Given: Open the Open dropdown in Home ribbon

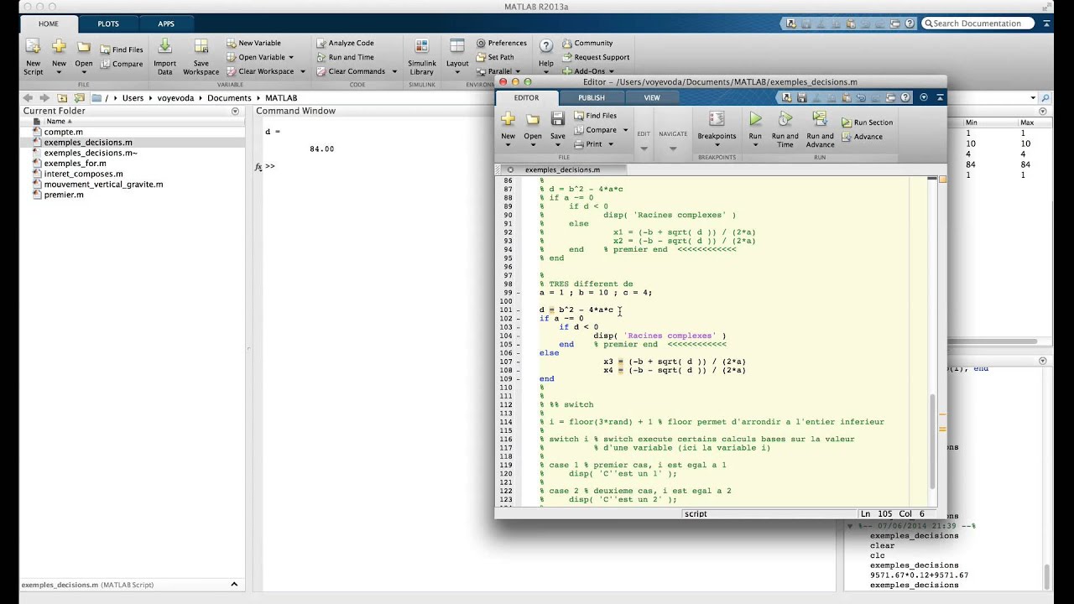Looking at the screenshot, I should 84,72.
